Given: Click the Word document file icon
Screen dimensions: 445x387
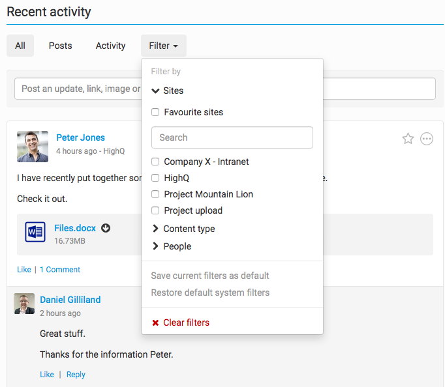Looking at the screenshot, I should (x=35, y=232).
